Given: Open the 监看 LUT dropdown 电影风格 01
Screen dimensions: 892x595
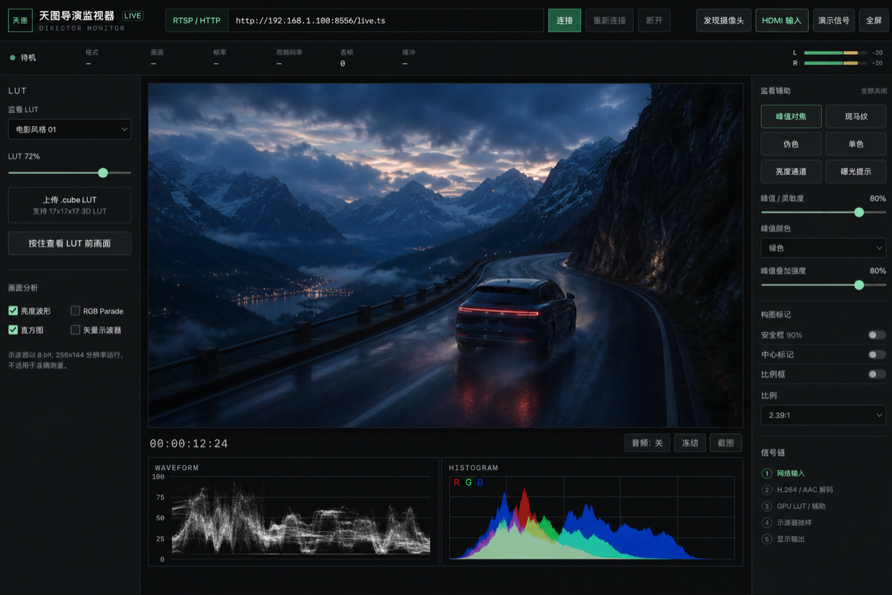Looking at the screenshot, I should pyautogui.click(x=70, y=129).
